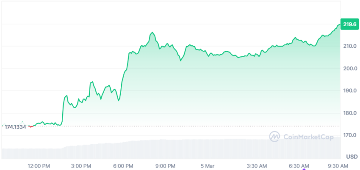The image size is (360, 170).
Task: Select the 12:00 PM time axis label
Action: tap(39, 166)
